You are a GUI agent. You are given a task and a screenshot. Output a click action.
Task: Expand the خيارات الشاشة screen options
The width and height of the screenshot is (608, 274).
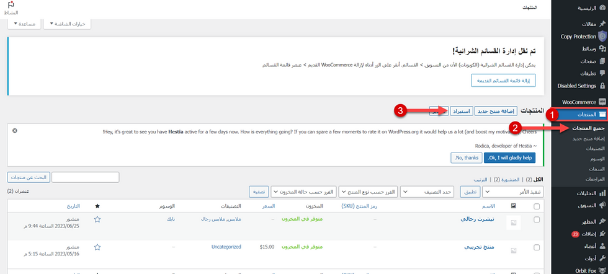(x=68, y=24)
